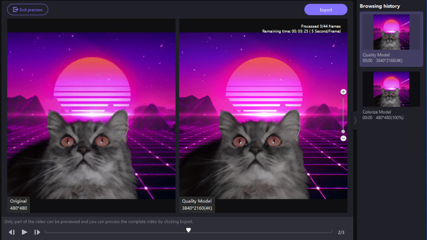The width and height of the screenshot is (427, 240).
Task: Select the Quality Model history thumbnail
Action: [391, 32]
